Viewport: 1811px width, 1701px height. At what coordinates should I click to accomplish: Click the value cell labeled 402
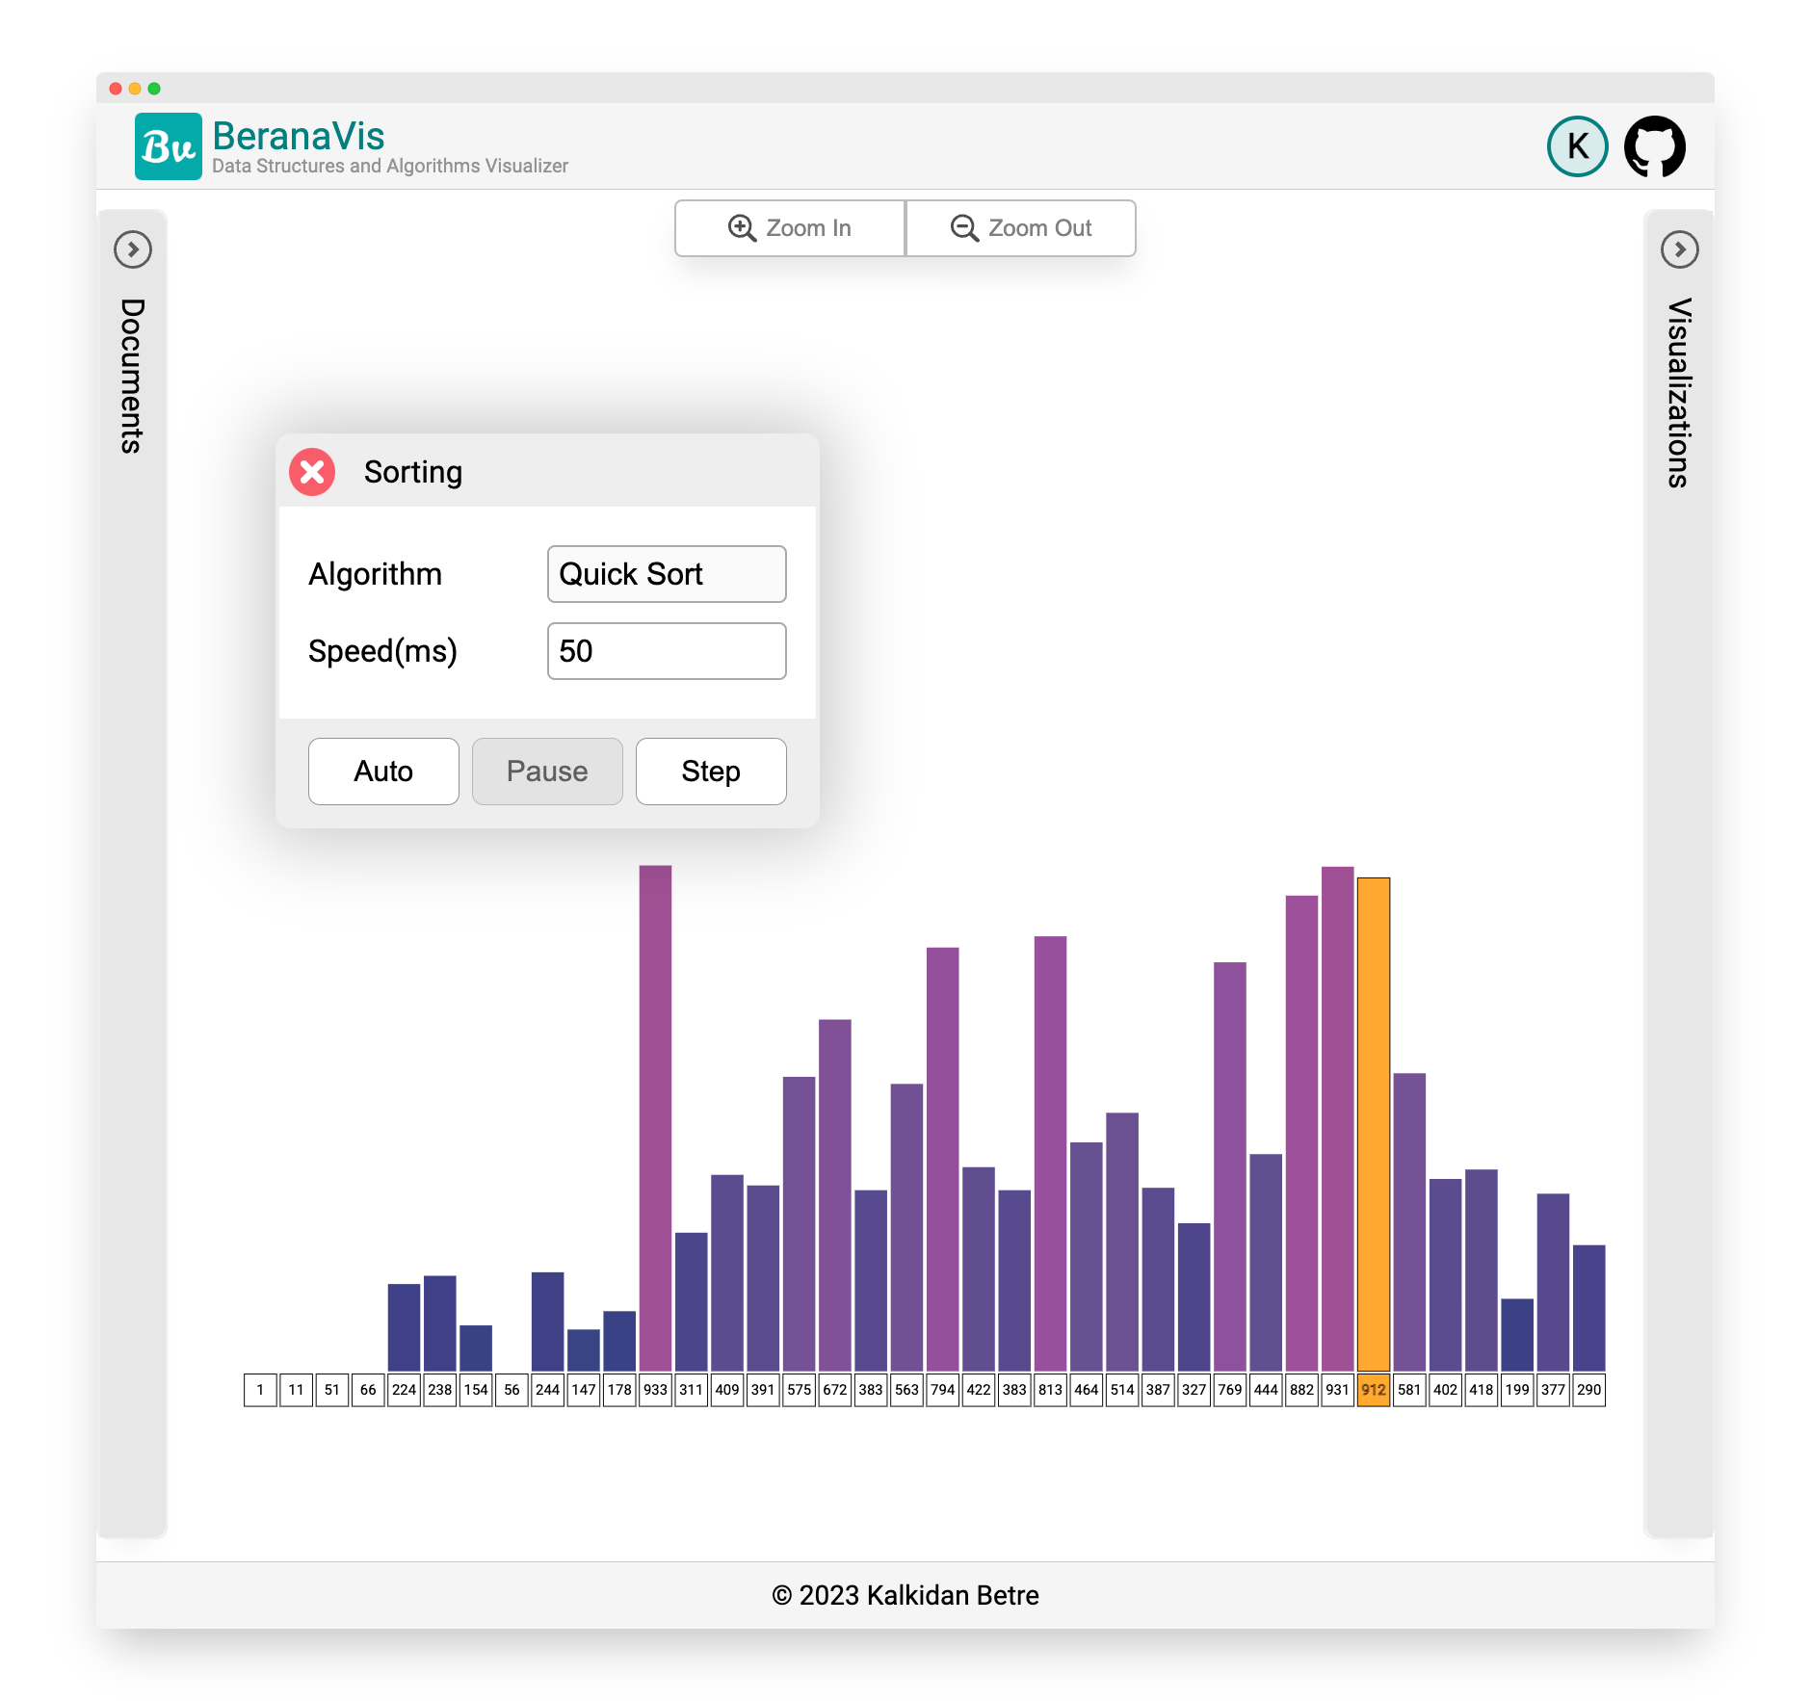[1445, 1390]
